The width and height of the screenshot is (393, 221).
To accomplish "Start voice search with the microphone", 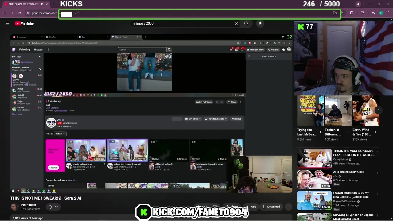I will [260, 24].
